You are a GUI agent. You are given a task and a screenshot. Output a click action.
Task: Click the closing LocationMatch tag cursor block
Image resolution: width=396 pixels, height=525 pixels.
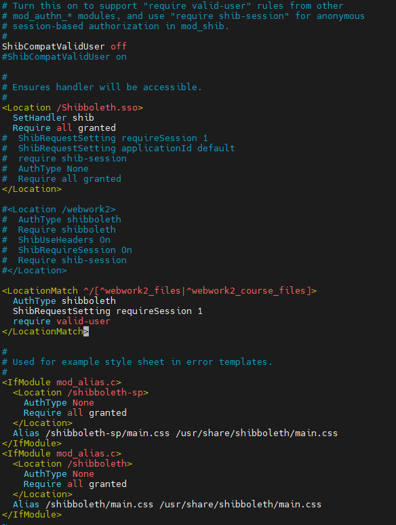tap(86, 332)
